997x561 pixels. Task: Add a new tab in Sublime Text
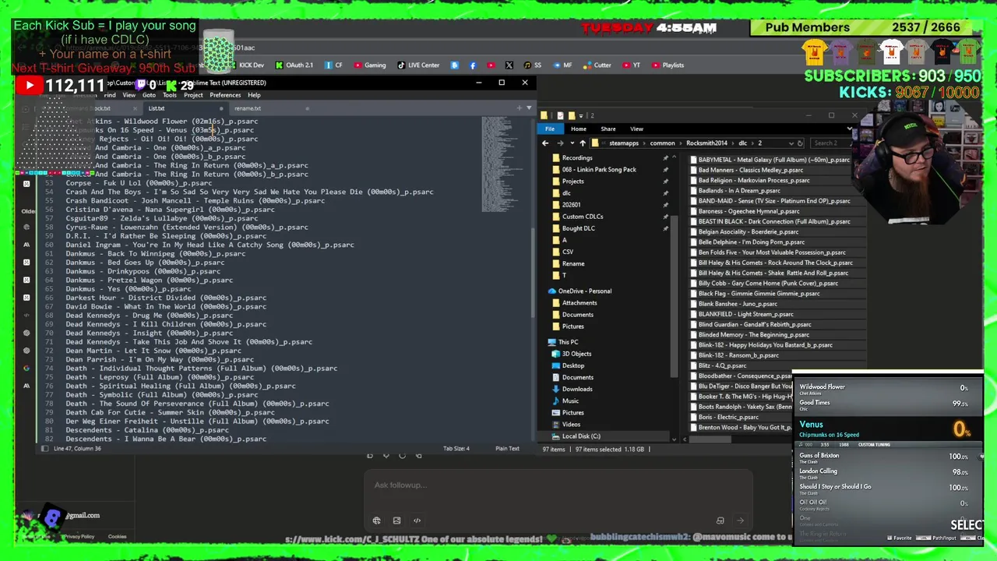[x=520, y=108]
